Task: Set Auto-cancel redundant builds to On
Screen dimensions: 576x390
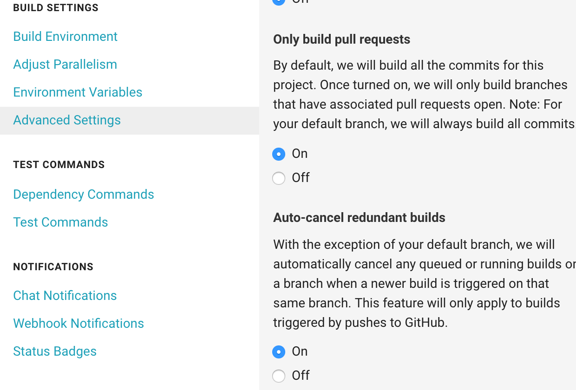Action: coord(279,351)
